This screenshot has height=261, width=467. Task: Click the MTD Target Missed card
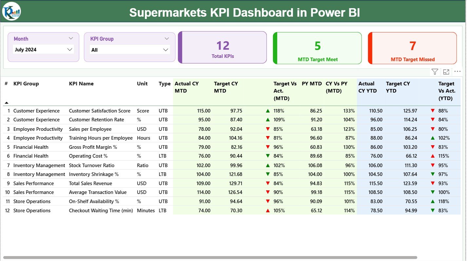click(412, 47)
